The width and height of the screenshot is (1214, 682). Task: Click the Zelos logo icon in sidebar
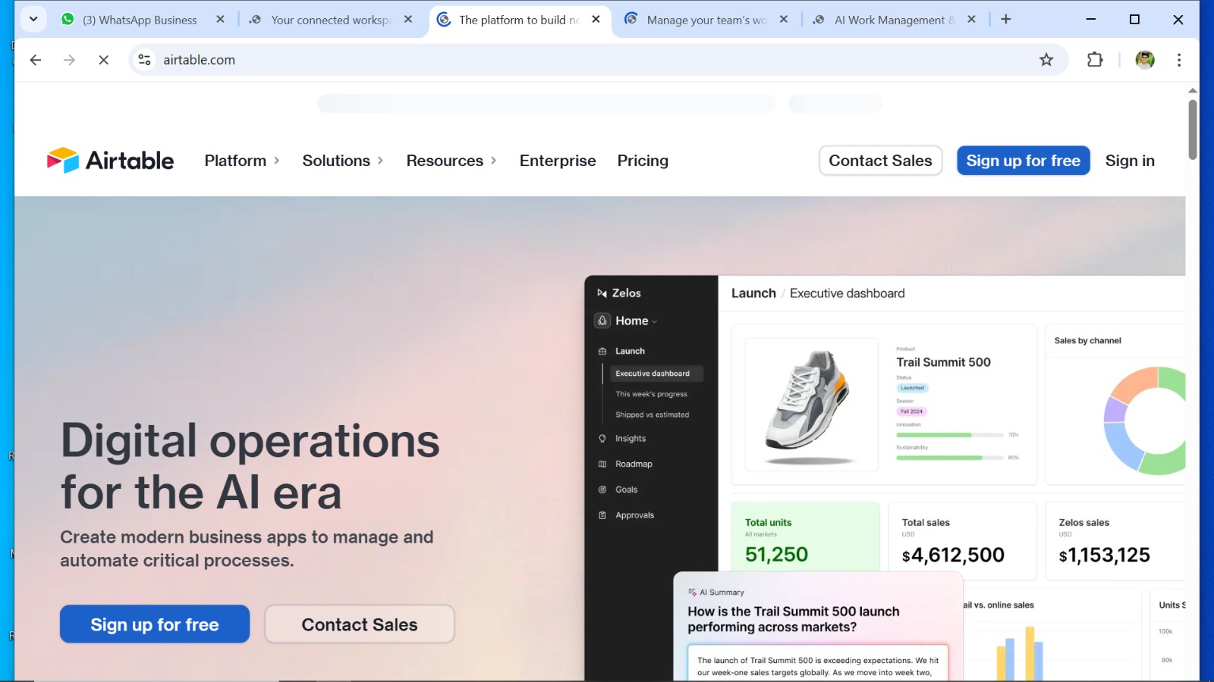pyautogui.click(x=602, y=293)
